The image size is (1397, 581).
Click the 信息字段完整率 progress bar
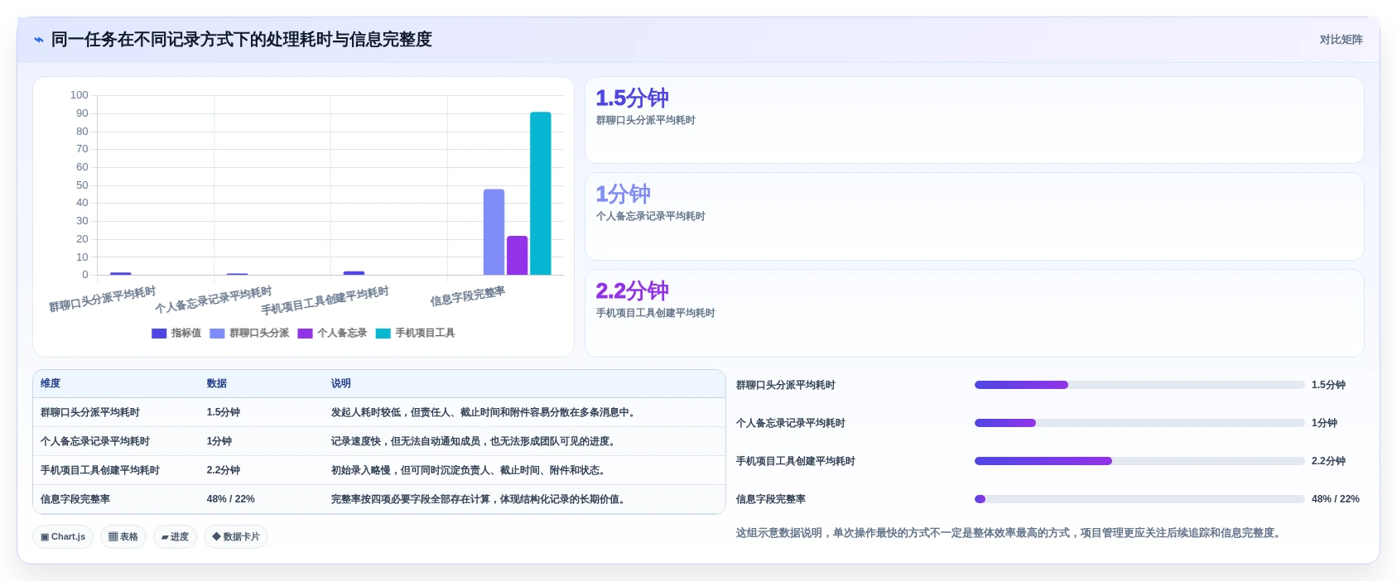pos(1139,499)
